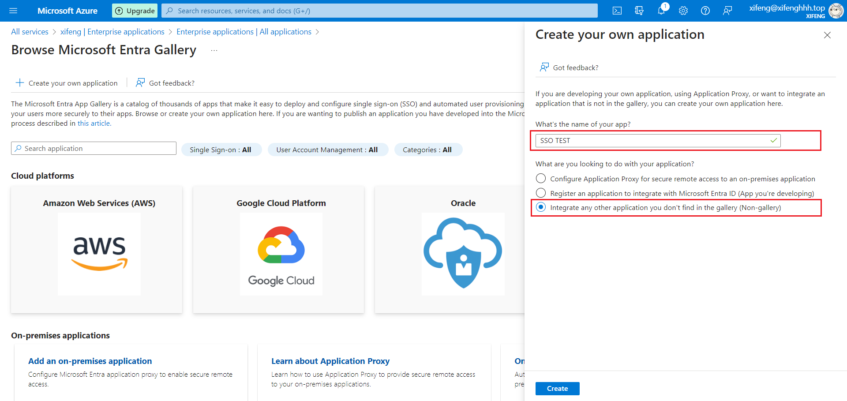
Task: Click the magnifier icon in Search application box
Action: click(18, 148)
